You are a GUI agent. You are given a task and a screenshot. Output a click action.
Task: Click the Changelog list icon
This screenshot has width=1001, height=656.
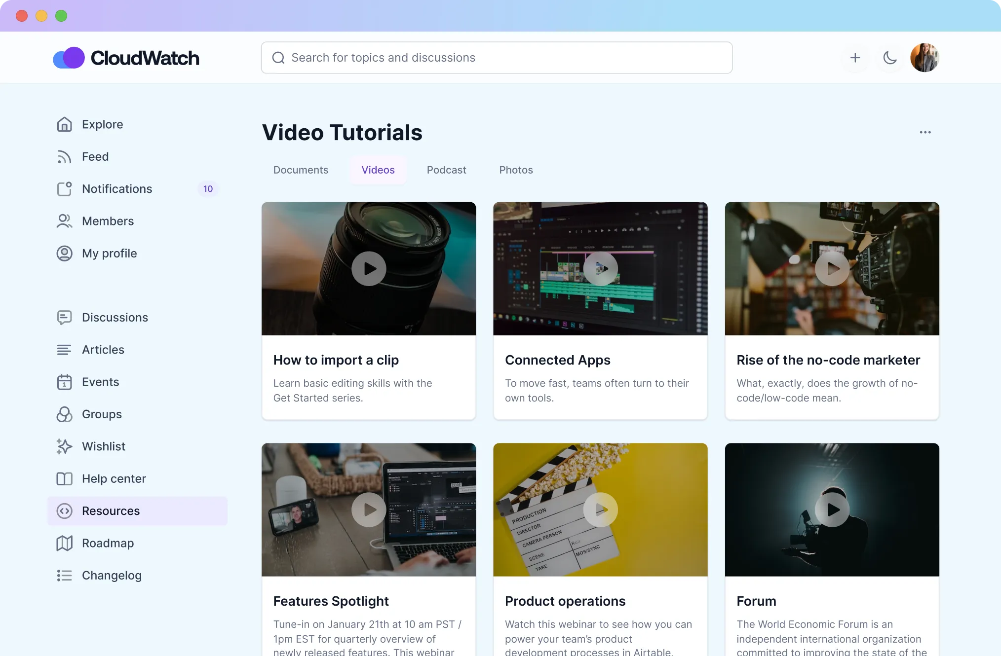[64, 576]
